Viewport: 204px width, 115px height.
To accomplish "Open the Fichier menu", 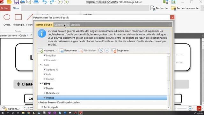I will coord(4,8).
